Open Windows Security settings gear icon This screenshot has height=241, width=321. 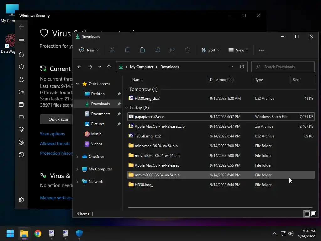(x=21, y=200)
